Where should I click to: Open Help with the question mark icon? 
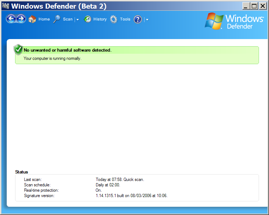click(138, 19)
